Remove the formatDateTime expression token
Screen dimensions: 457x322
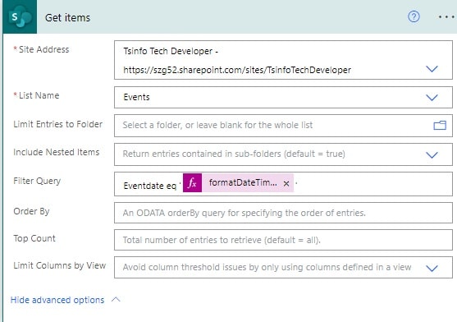pos(286,183)
